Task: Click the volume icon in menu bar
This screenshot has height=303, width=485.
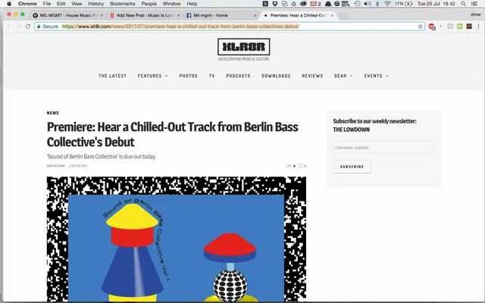Action: [368, 4]
